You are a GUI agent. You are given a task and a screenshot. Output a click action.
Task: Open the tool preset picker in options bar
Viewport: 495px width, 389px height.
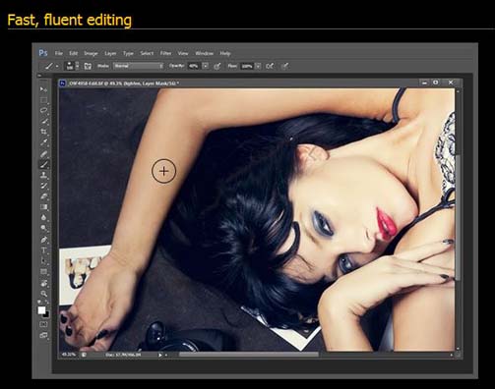[51, 66]
